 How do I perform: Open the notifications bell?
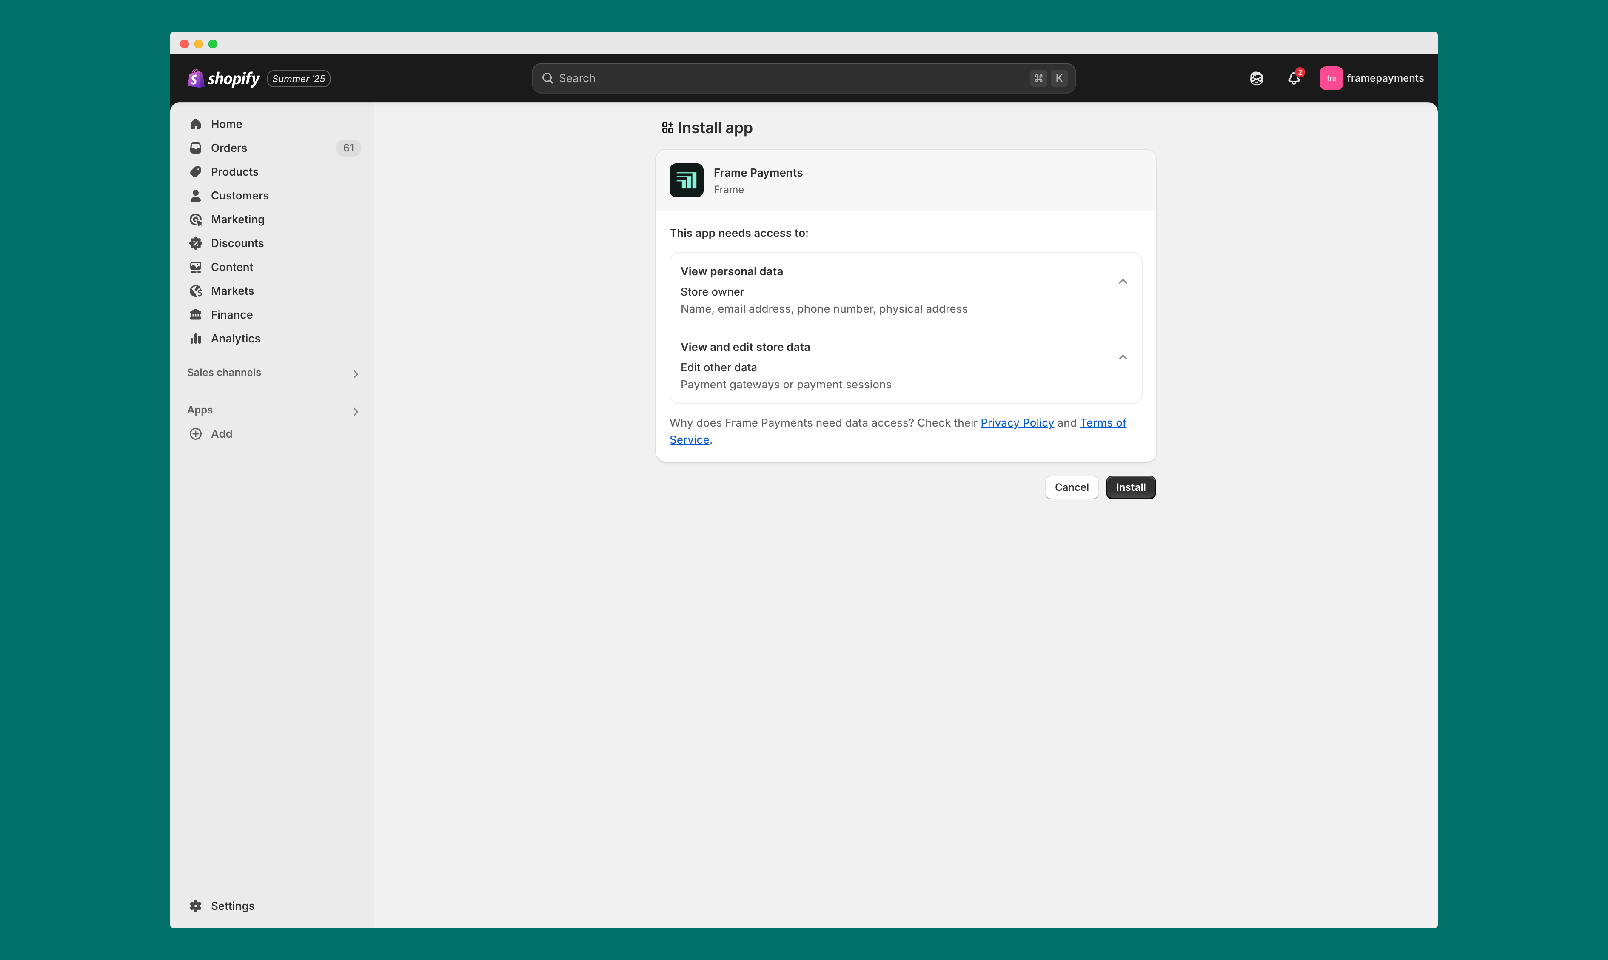(x=1294, y=78)
